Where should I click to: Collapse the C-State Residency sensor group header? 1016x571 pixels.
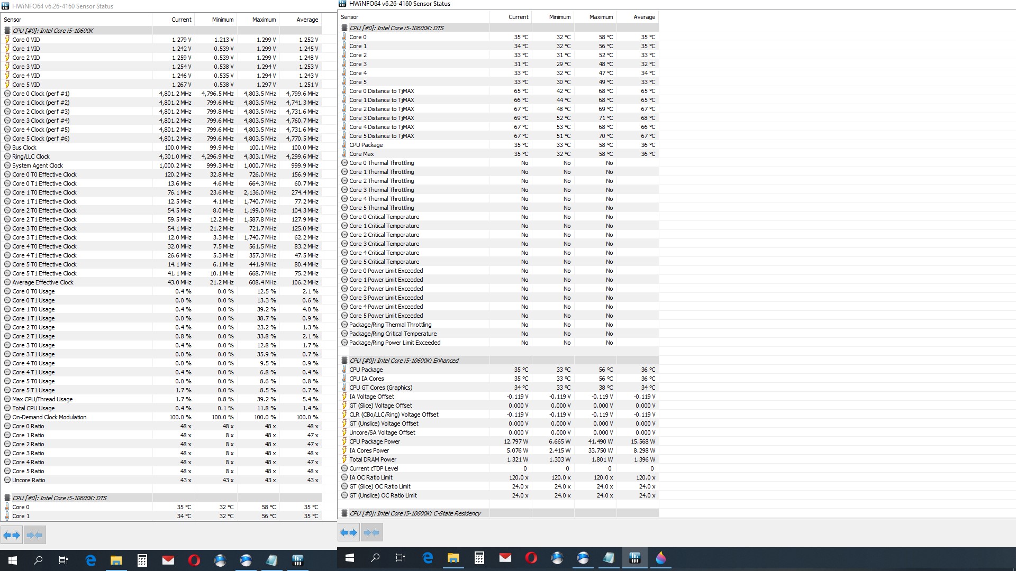(x=415, y=513)
